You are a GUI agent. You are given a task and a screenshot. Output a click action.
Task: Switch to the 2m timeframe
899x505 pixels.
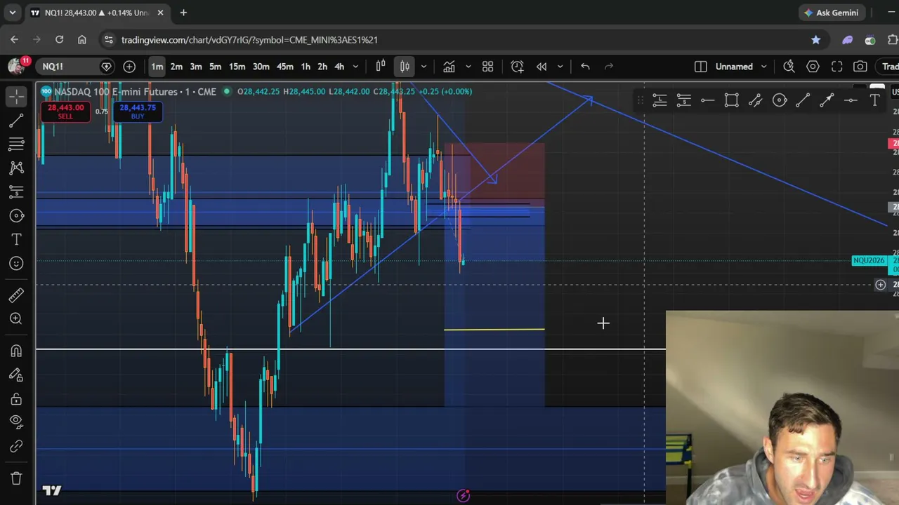[x=176, y=67]
